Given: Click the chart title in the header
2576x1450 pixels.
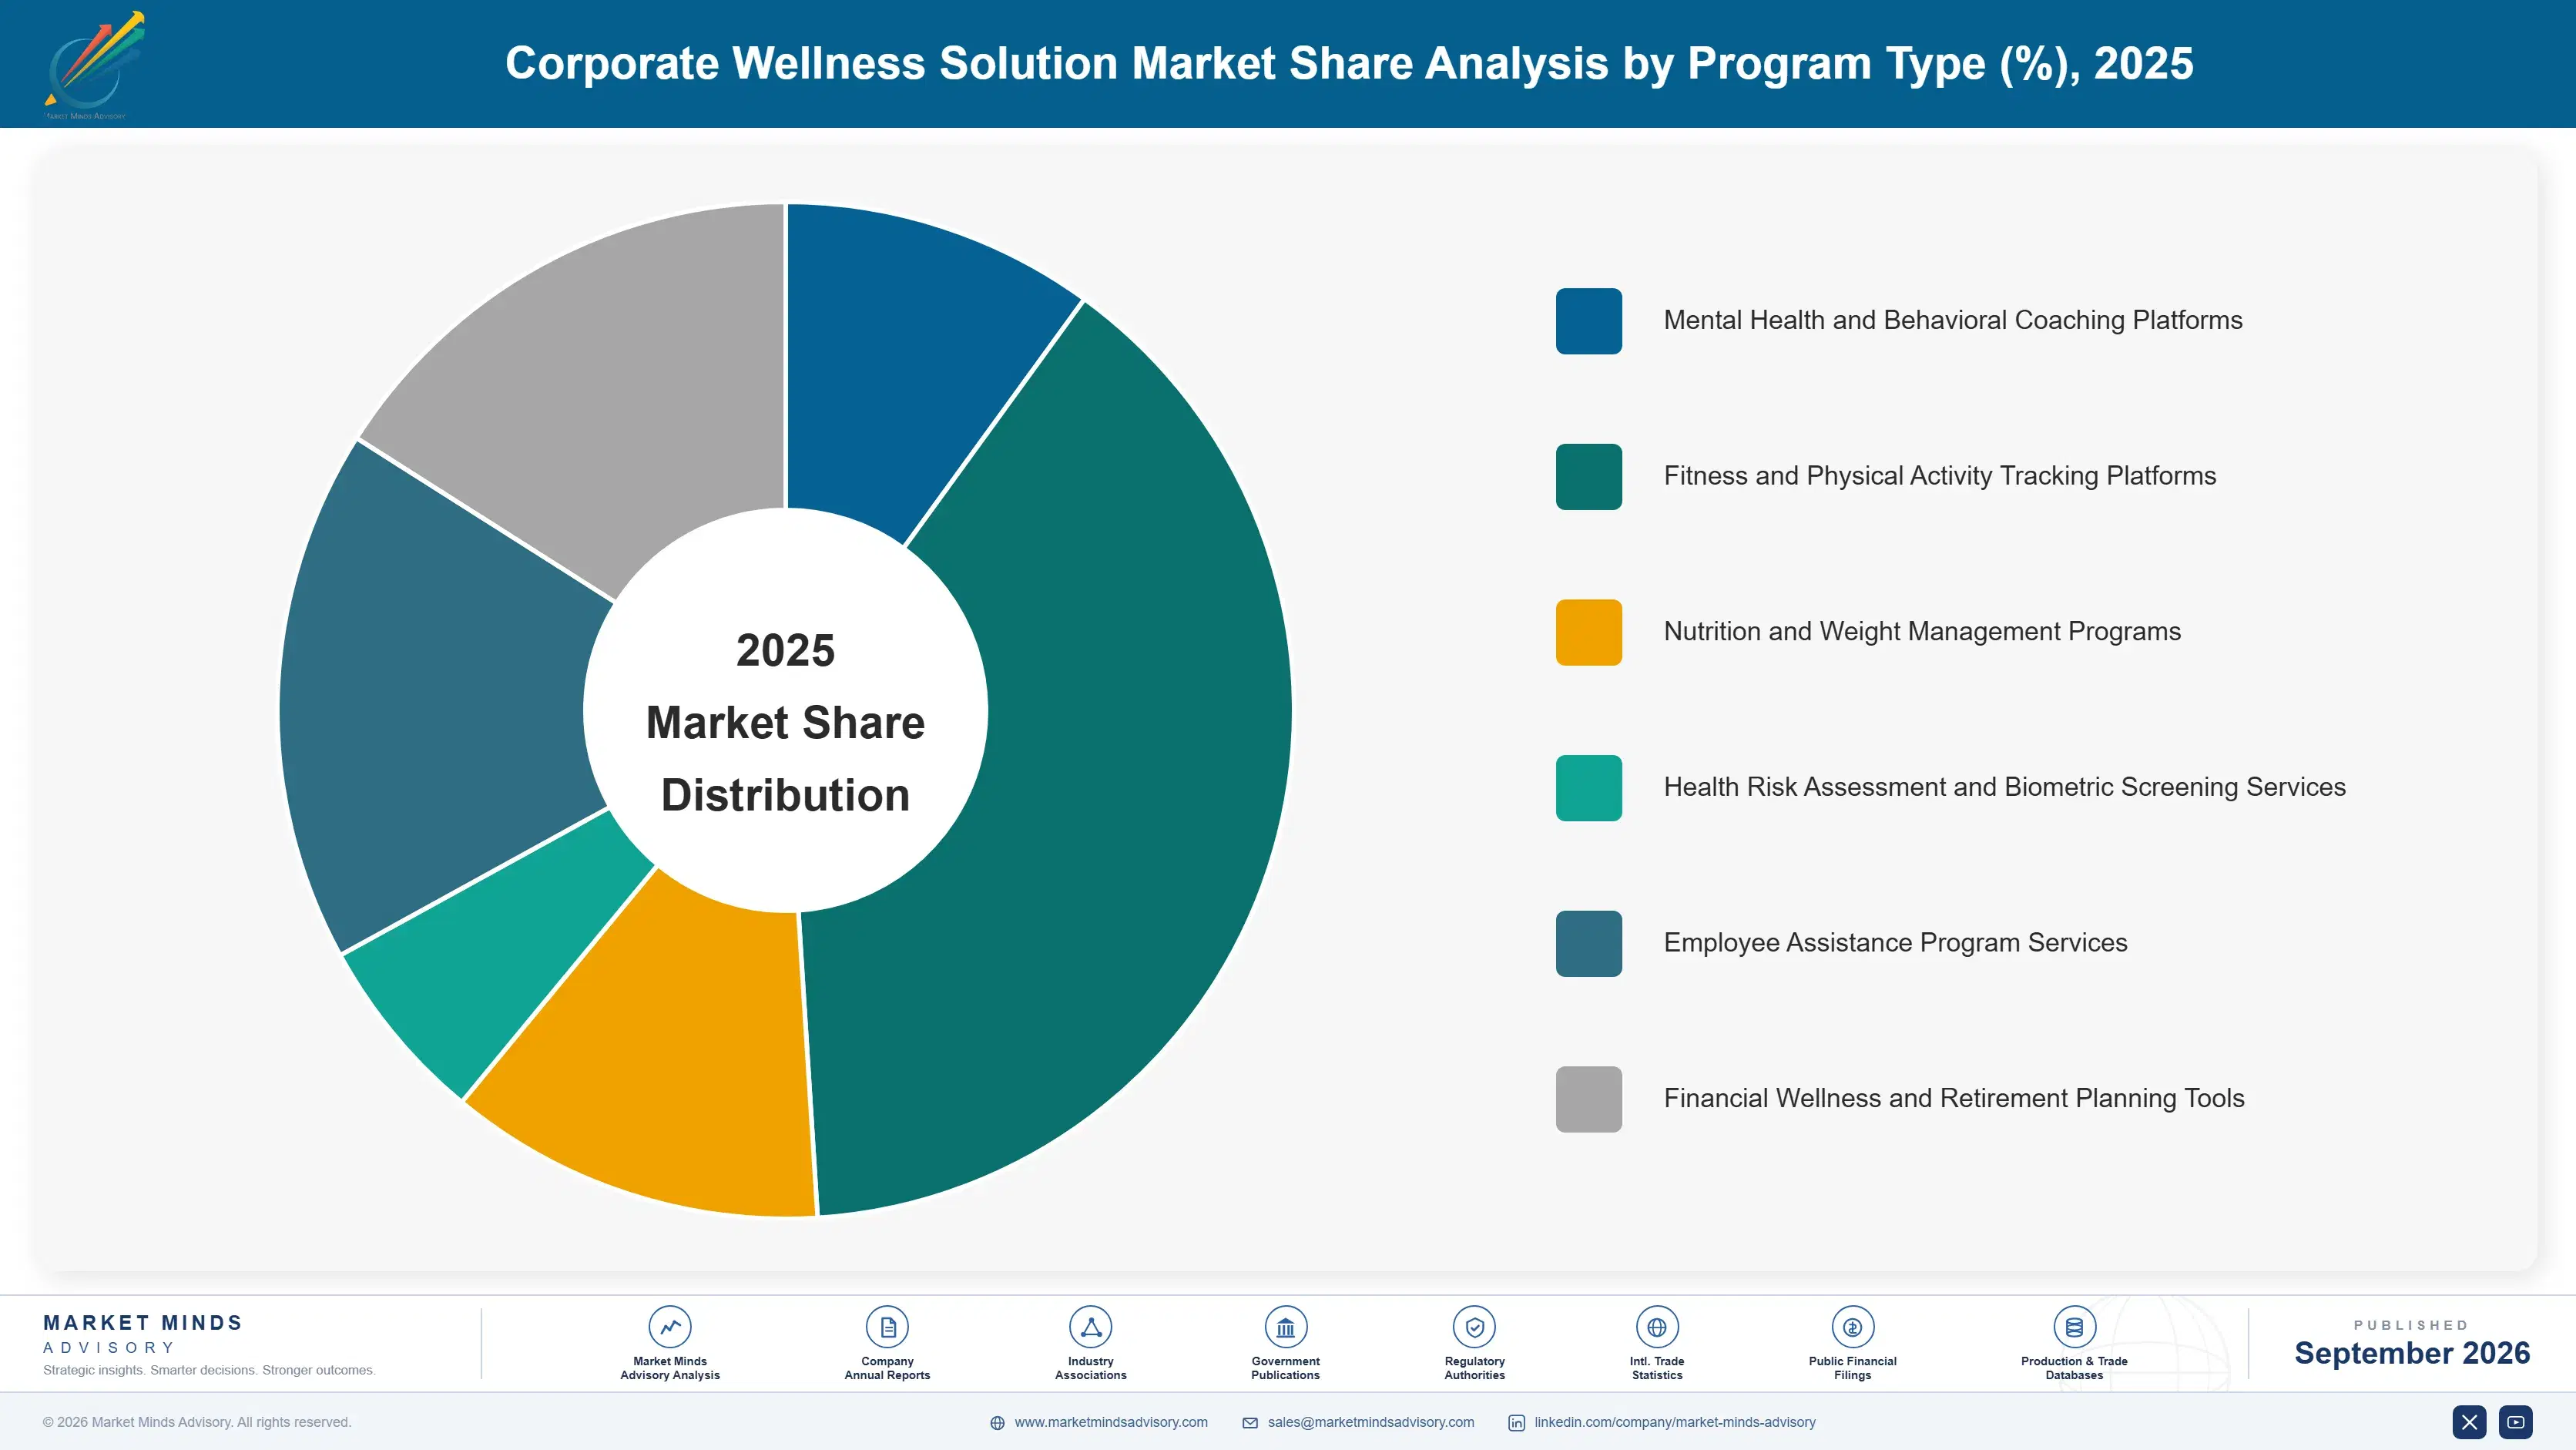Looking at the screenshot, I should click(1348, 64).
